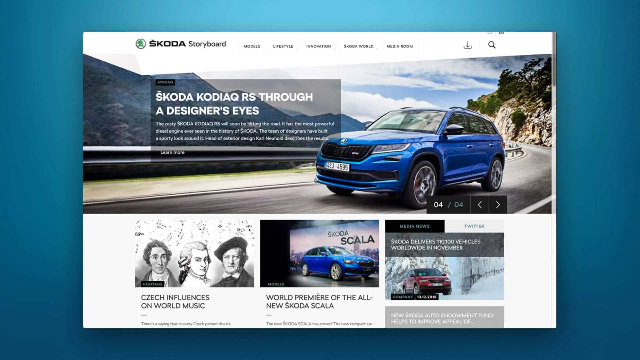
Task: Open the ŠKODA Storyboard home wordmark
Action: click(x=188, y=44)
